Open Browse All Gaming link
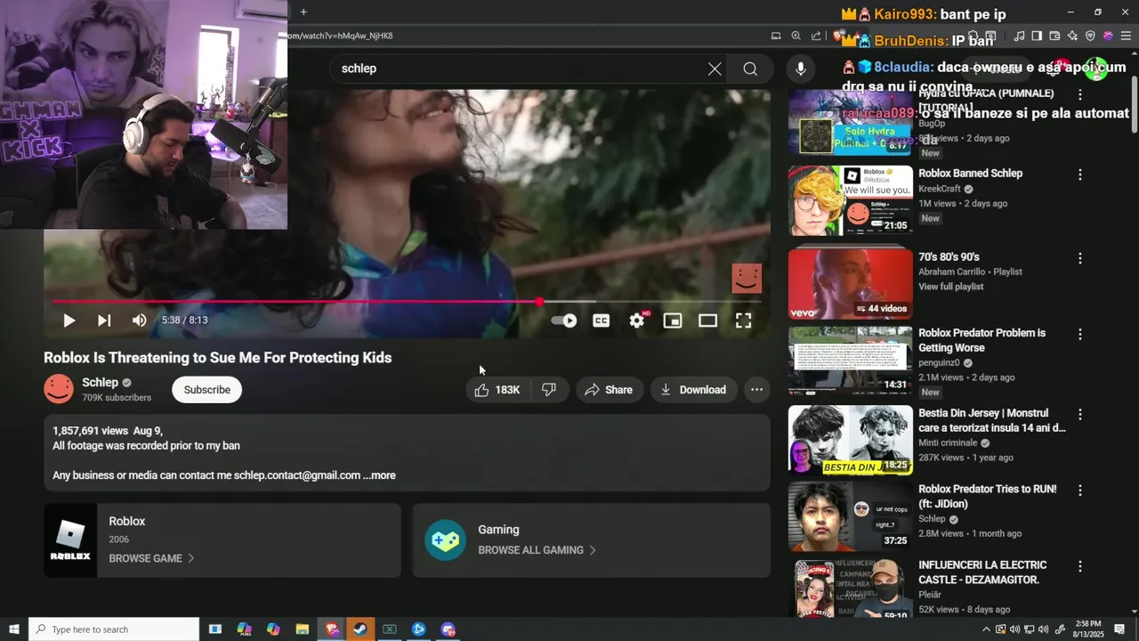The image size is (1139, 641). coord(537,550)
